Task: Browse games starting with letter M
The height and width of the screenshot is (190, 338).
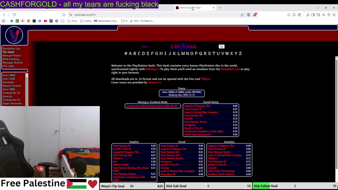Action: (x=183, y=54)
